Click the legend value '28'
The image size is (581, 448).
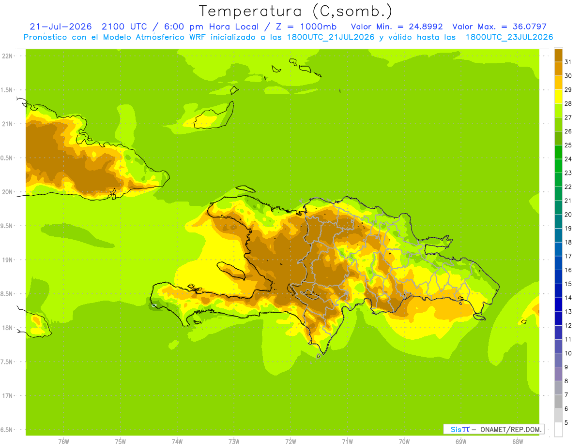568,103
